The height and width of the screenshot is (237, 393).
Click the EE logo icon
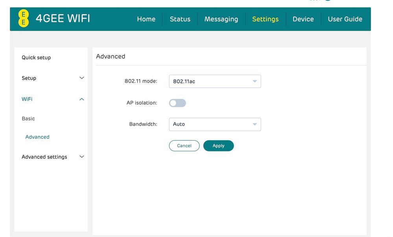(x=24, y=18)
